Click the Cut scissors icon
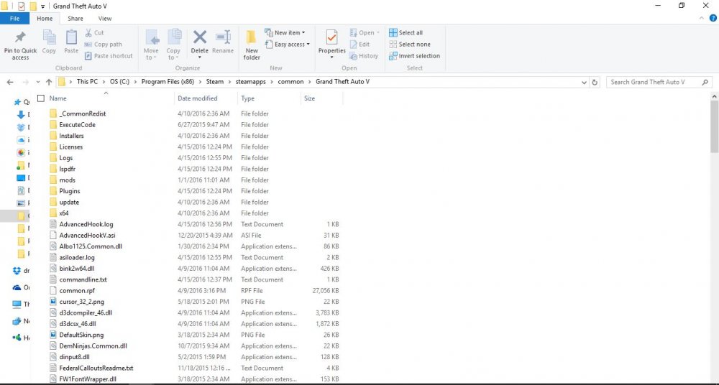This screenshot has width=719, height=385. [x=88, y=32]
